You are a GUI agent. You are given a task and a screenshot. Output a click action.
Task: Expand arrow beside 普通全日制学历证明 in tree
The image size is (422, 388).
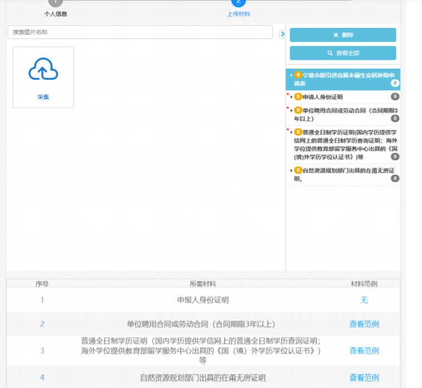click(x=291, y=132)
